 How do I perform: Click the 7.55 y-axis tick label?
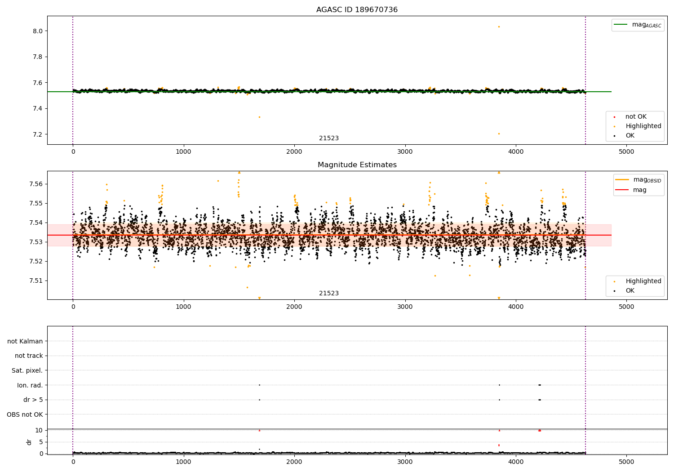point(36,203)
